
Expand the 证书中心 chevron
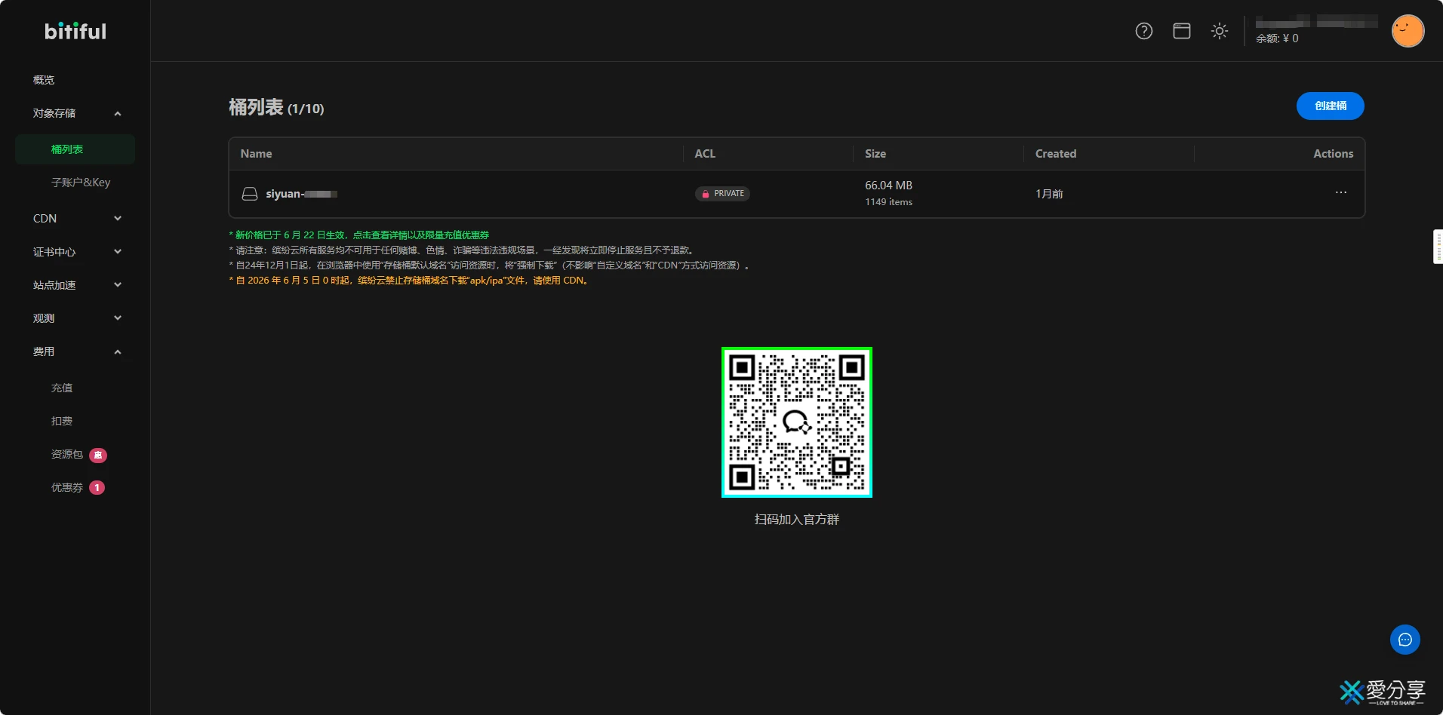pos(118,252)
